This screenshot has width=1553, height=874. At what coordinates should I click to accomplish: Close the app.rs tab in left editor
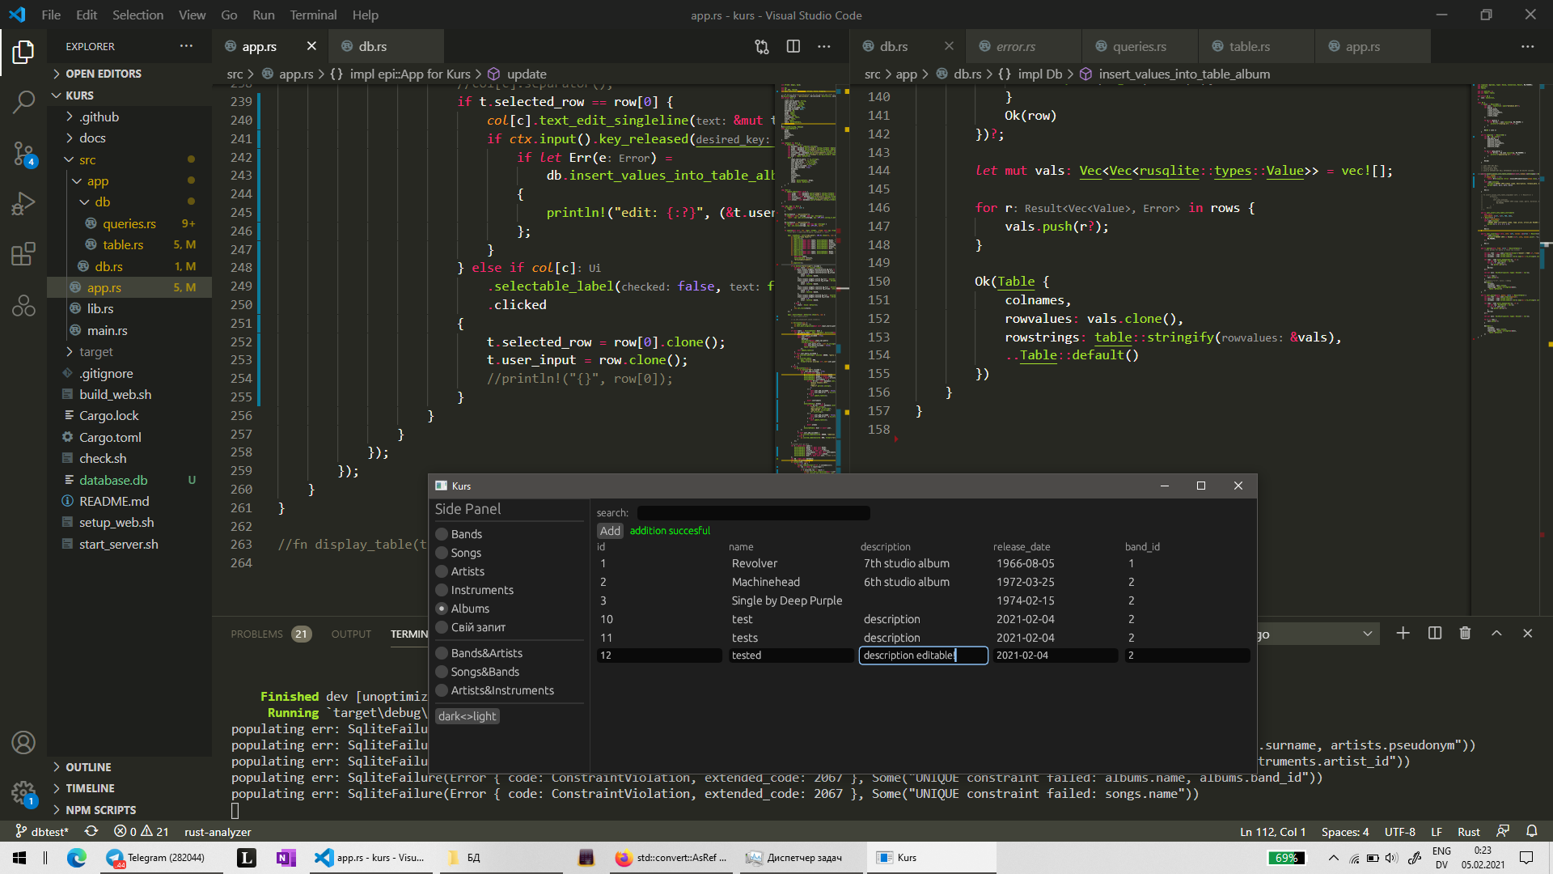point(311,46)
